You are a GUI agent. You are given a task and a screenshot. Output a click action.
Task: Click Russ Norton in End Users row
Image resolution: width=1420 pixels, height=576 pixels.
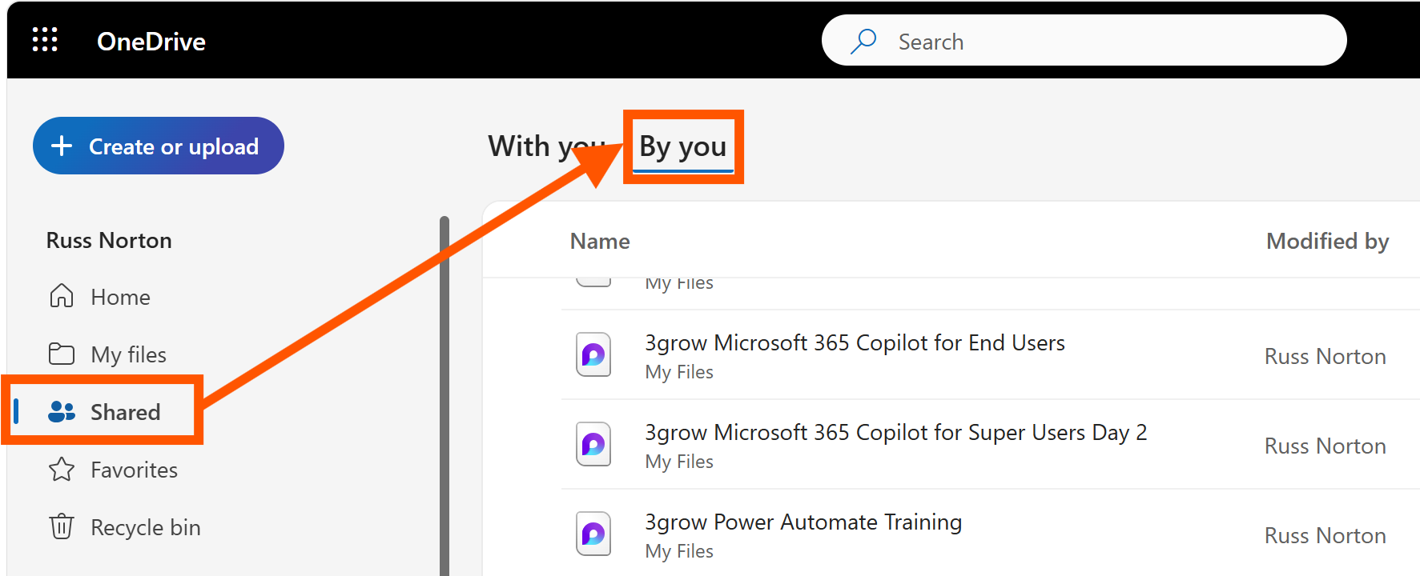1325,356
